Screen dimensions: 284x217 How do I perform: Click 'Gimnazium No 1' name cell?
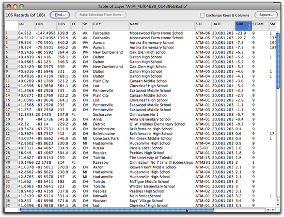point(144,115)
